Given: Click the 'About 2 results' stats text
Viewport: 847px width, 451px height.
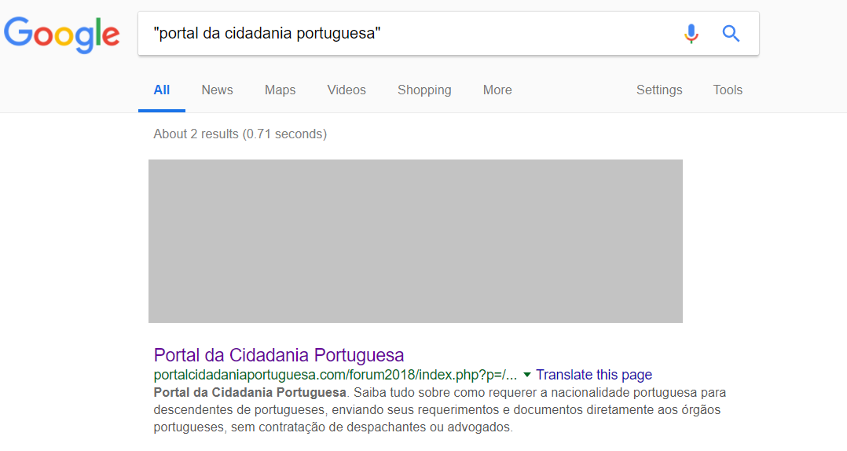Looking at the screenshot, I should pos(240,134).
